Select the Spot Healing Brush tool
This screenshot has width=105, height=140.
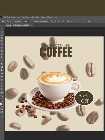click(2, 51)
